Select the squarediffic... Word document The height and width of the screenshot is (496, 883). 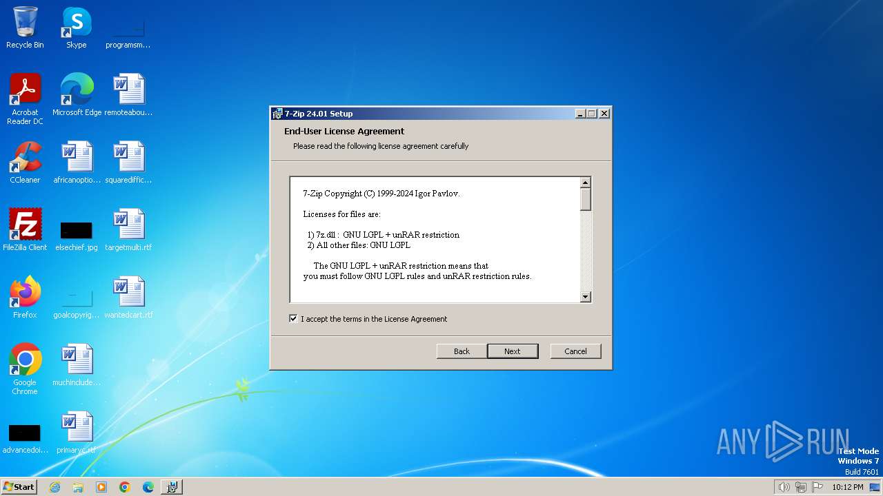coord(128,163)
